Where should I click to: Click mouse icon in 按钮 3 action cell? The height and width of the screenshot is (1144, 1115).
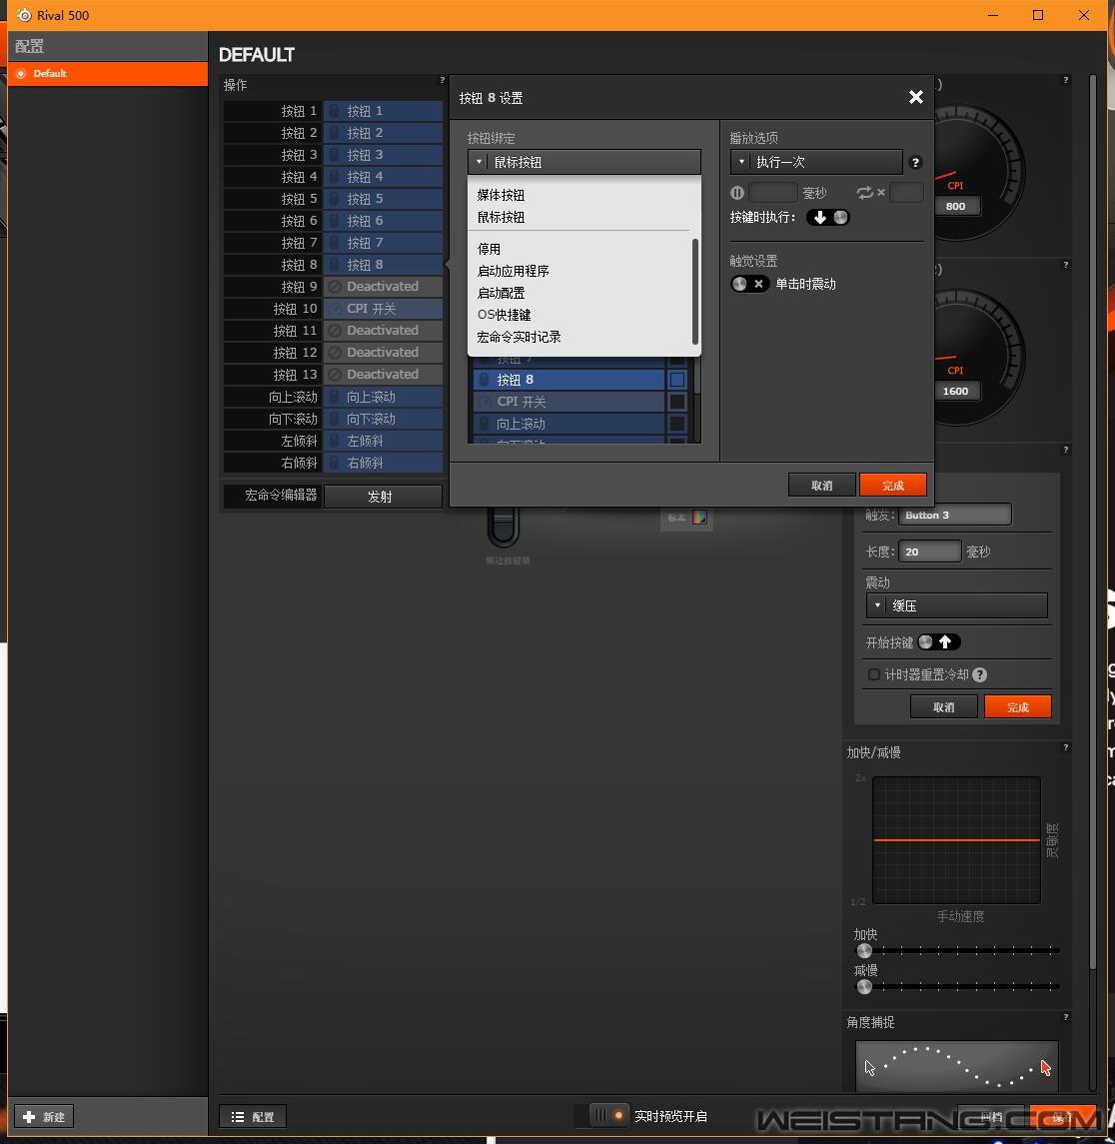[335, 155]
